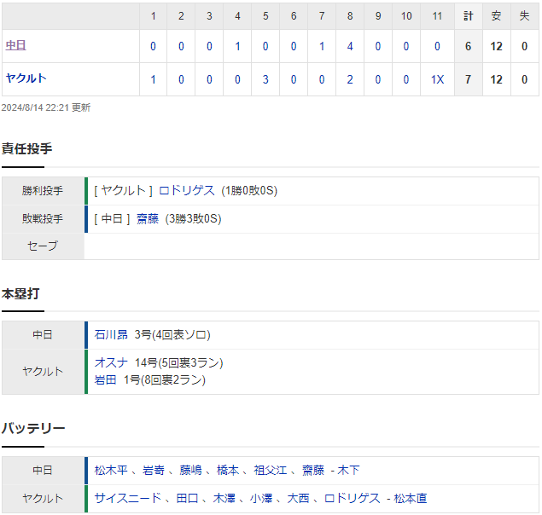The height and width of the screenshot is (515, 542).
Task: Click the record text (3勝3敗0S)
Action: click(x=194, y=218)
